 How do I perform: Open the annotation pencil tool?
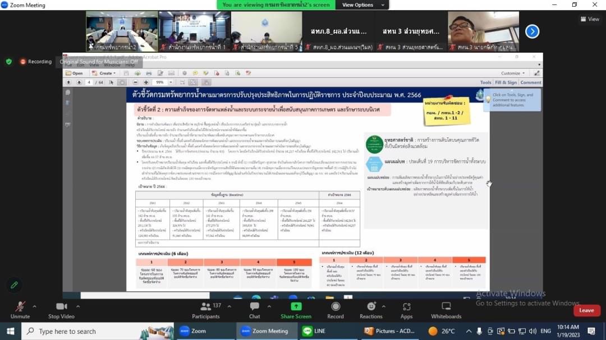pos(14,285)
